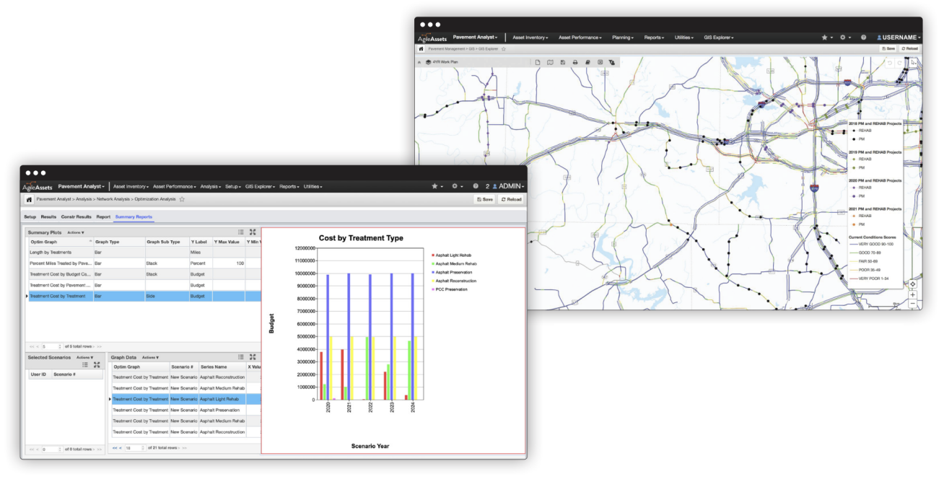
Task: Open the Planning dropdown menu
Action: (x=622, y=38)
